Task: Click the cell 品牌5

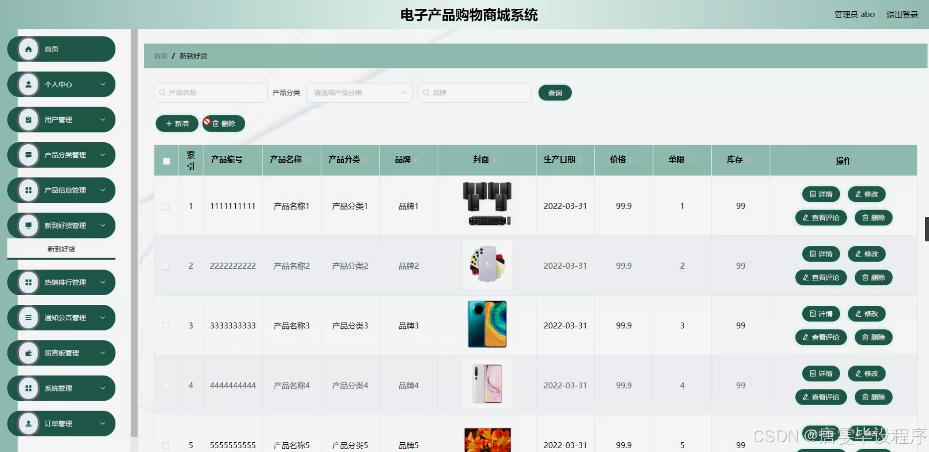Action: click(408, 445)
